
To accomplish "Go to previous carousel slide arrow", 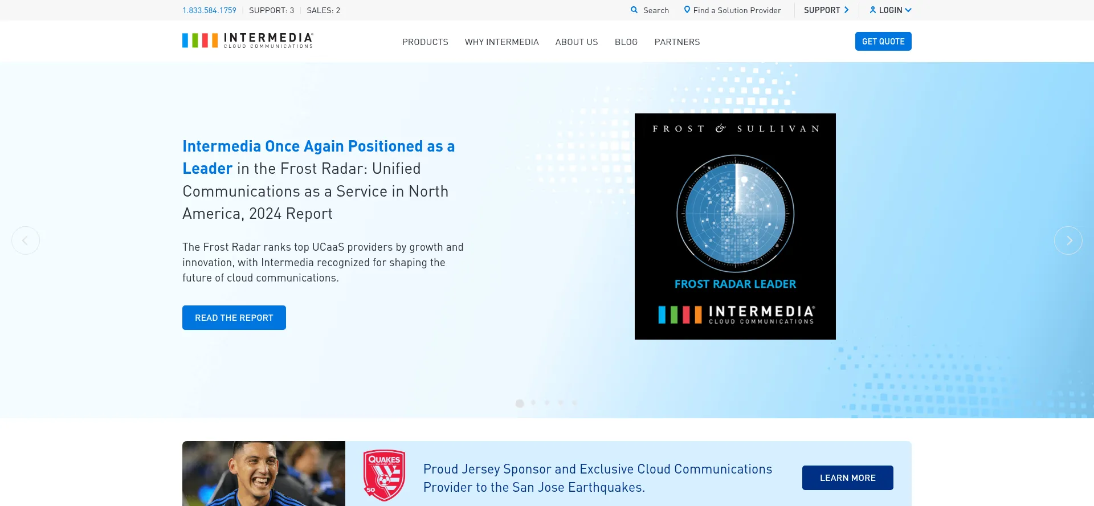I will (x=26, y=240).
